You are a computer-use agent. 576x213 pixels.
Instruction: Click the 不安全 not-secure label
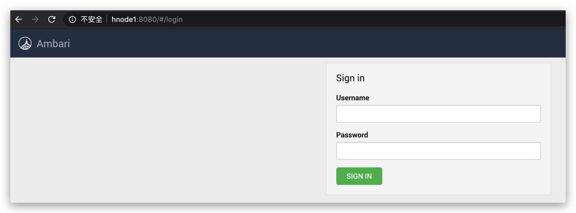pyautogui.click(x=91, y=19)
